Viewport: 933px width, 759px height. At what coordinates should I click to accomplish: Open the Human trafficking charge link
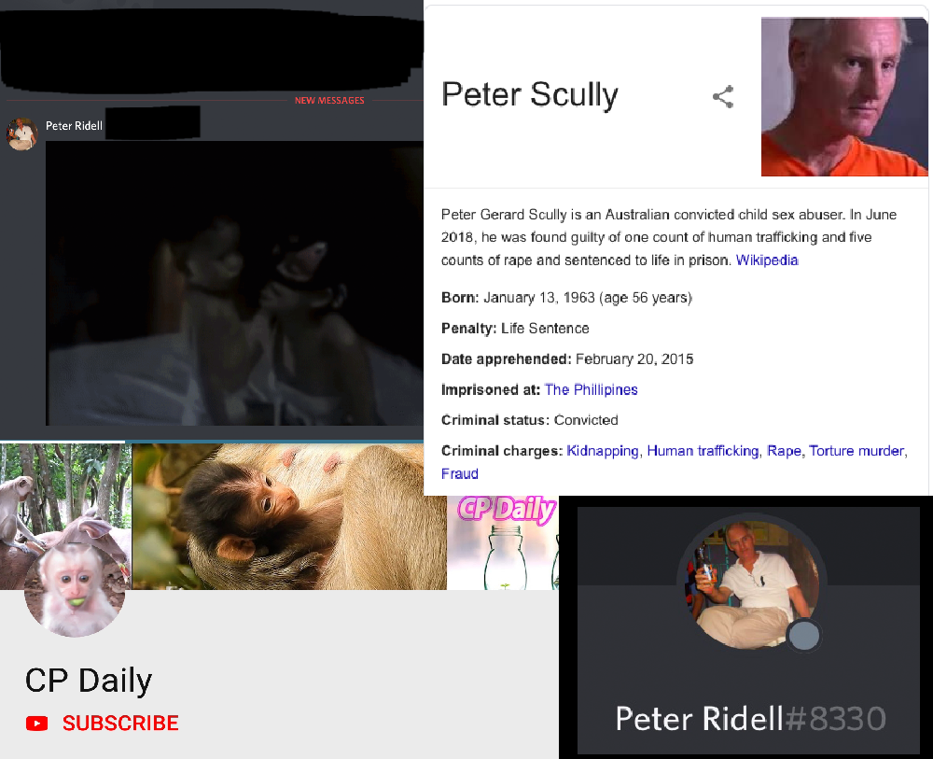coord(703,451)
